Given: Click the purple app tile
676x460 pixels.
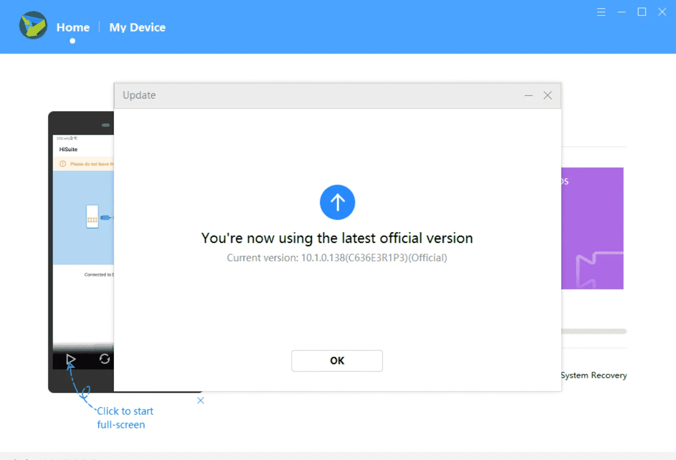Looking at the screenshot, I should [x=592, y=228].
